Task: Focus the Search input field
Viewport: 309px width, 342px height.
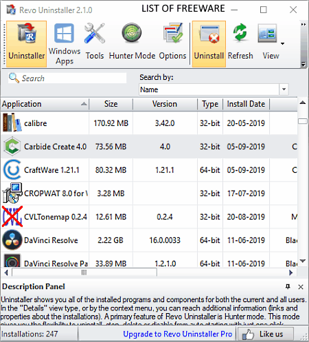Action: [67, 78]
